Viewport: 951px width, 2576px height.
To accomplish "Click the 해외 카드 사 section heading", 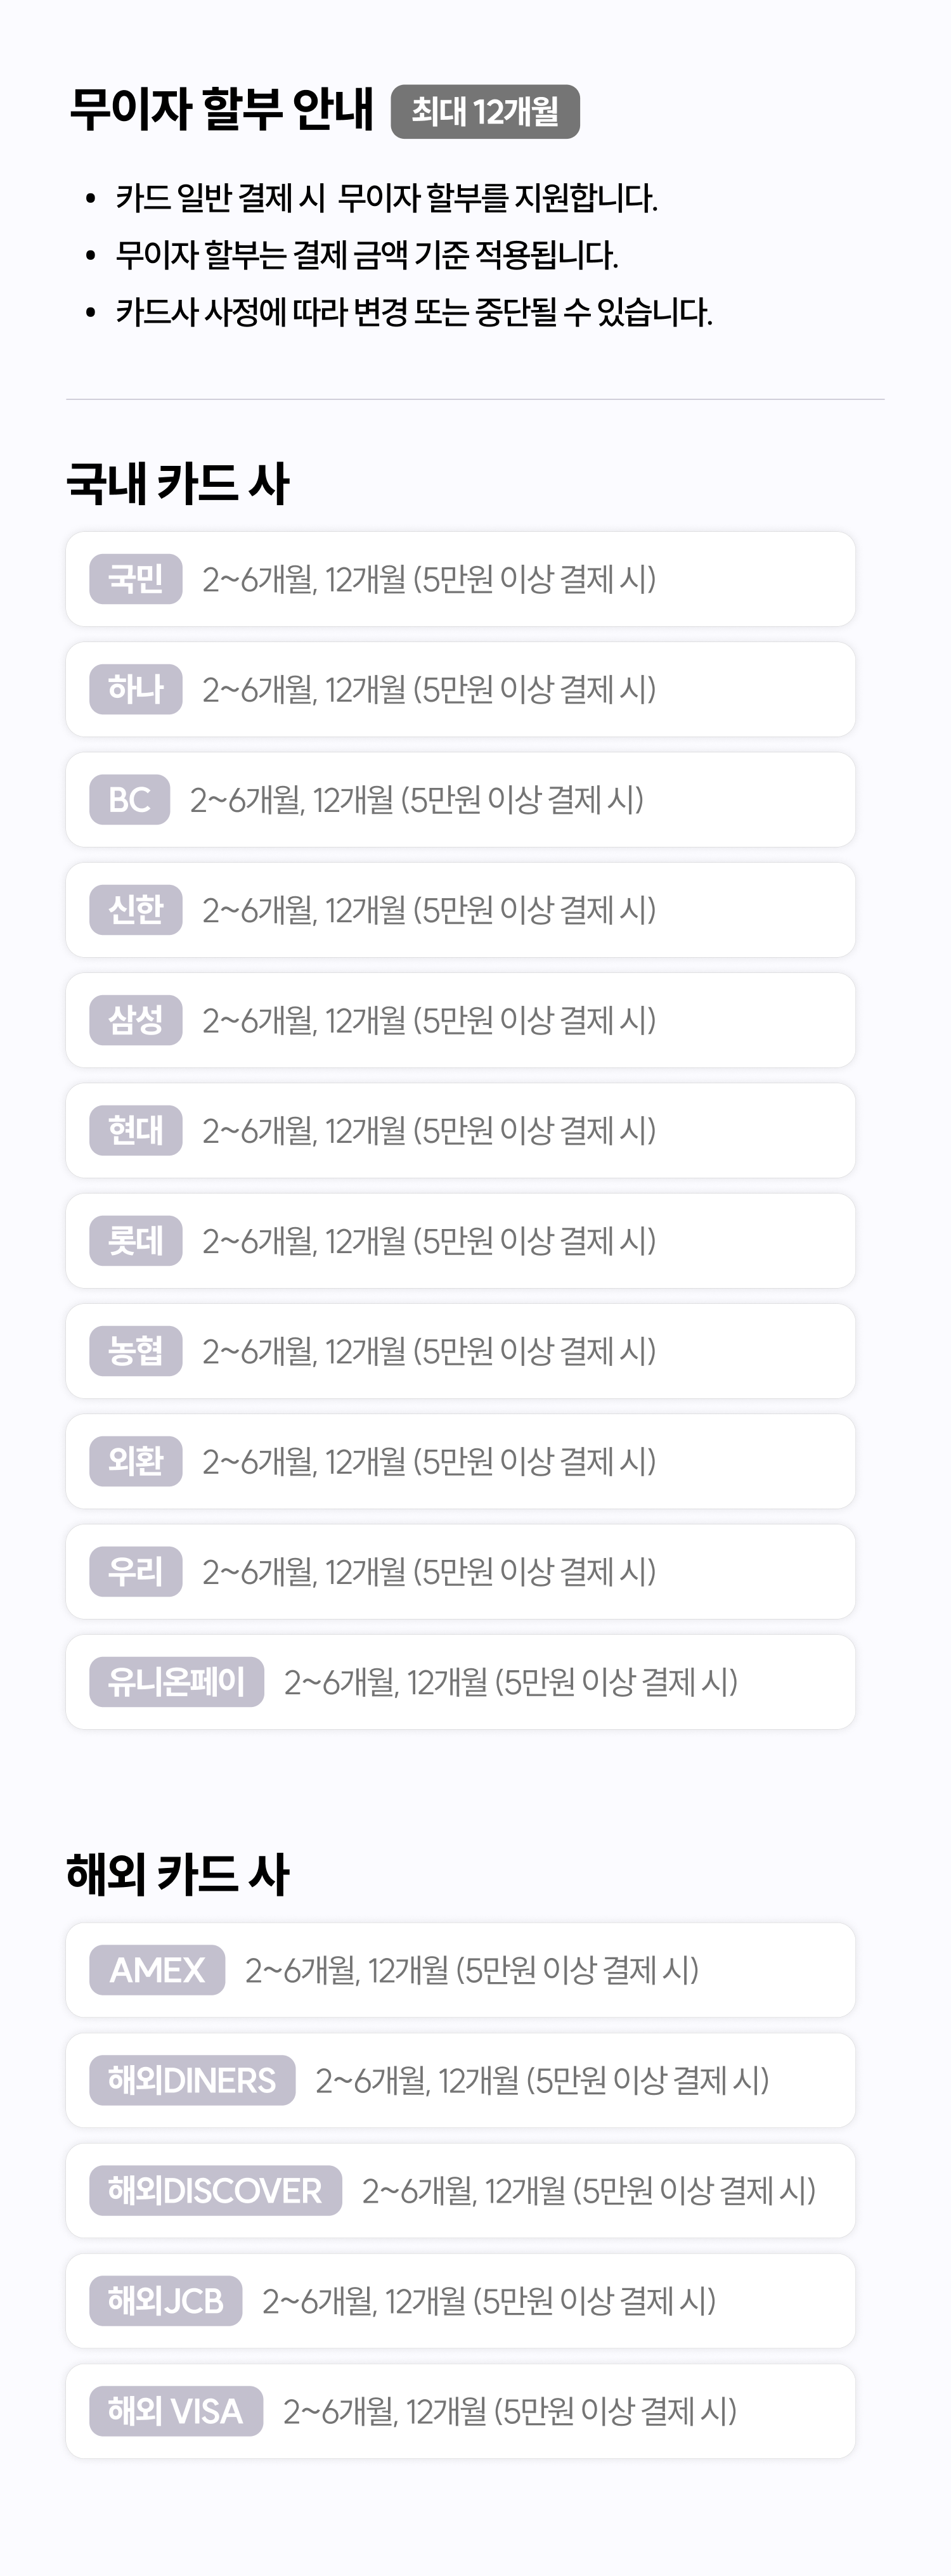I will [177, 1873].
